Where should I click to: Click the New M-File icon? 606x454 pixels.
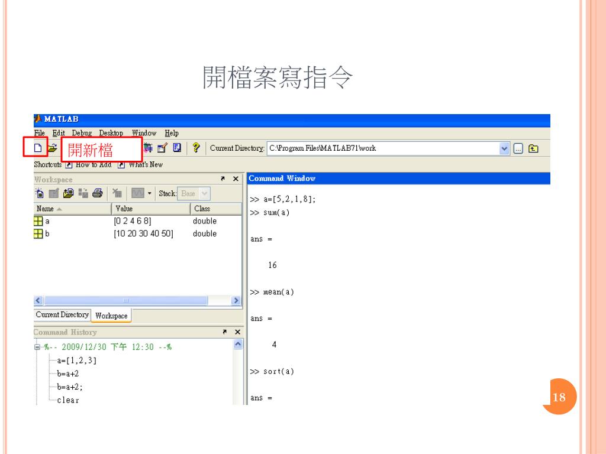click(37, 148)
